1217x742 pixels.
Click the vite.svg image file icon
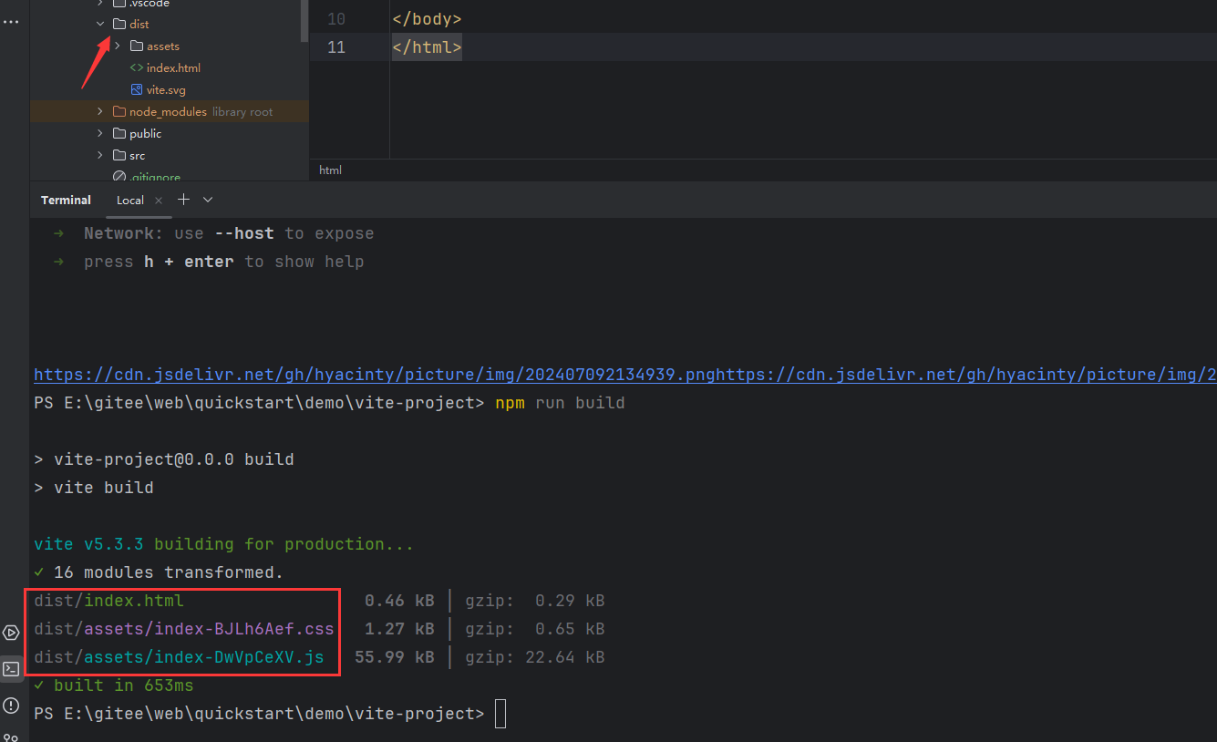point(137,89)
